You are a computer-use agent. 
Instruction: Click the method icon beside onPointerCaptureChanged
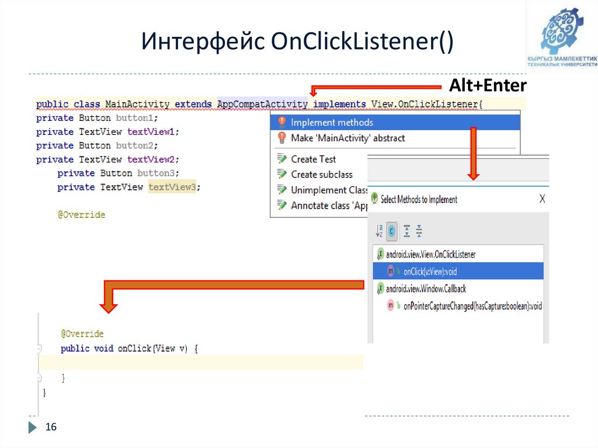pos(390,304)
